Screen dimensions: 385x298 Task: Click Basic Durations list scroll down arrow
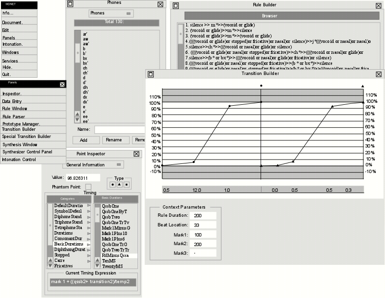[98, 266]
